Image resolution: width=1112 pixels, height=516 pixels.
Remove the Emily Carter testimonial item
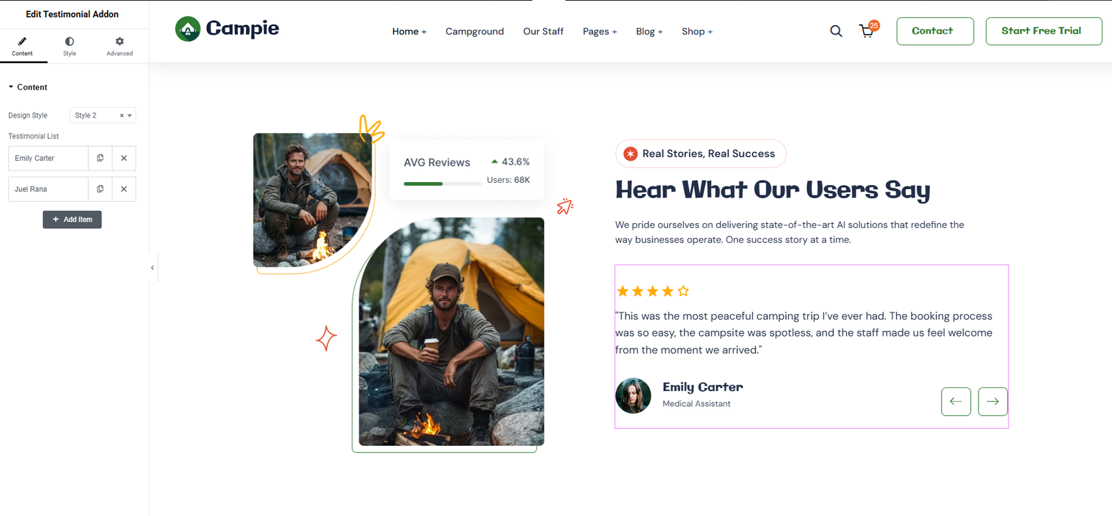pos(124,159)
